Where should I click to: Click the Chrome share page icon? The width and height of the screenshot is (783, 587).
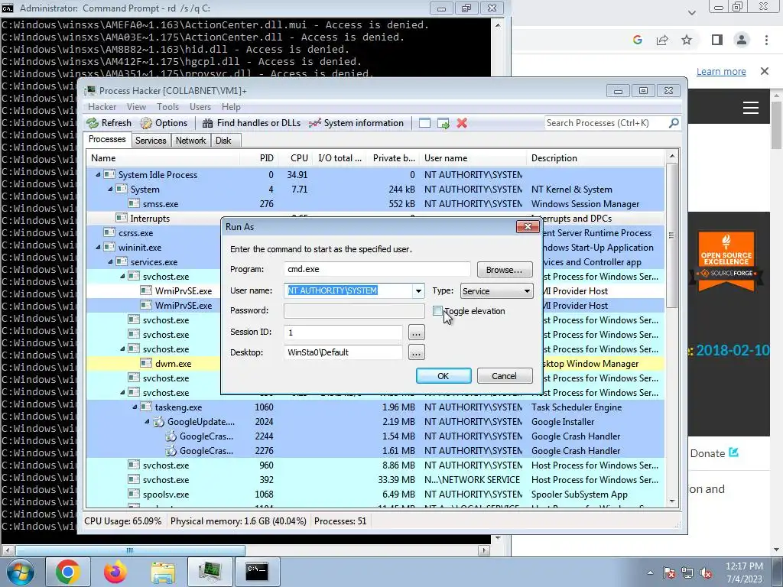tap(662, 40)
